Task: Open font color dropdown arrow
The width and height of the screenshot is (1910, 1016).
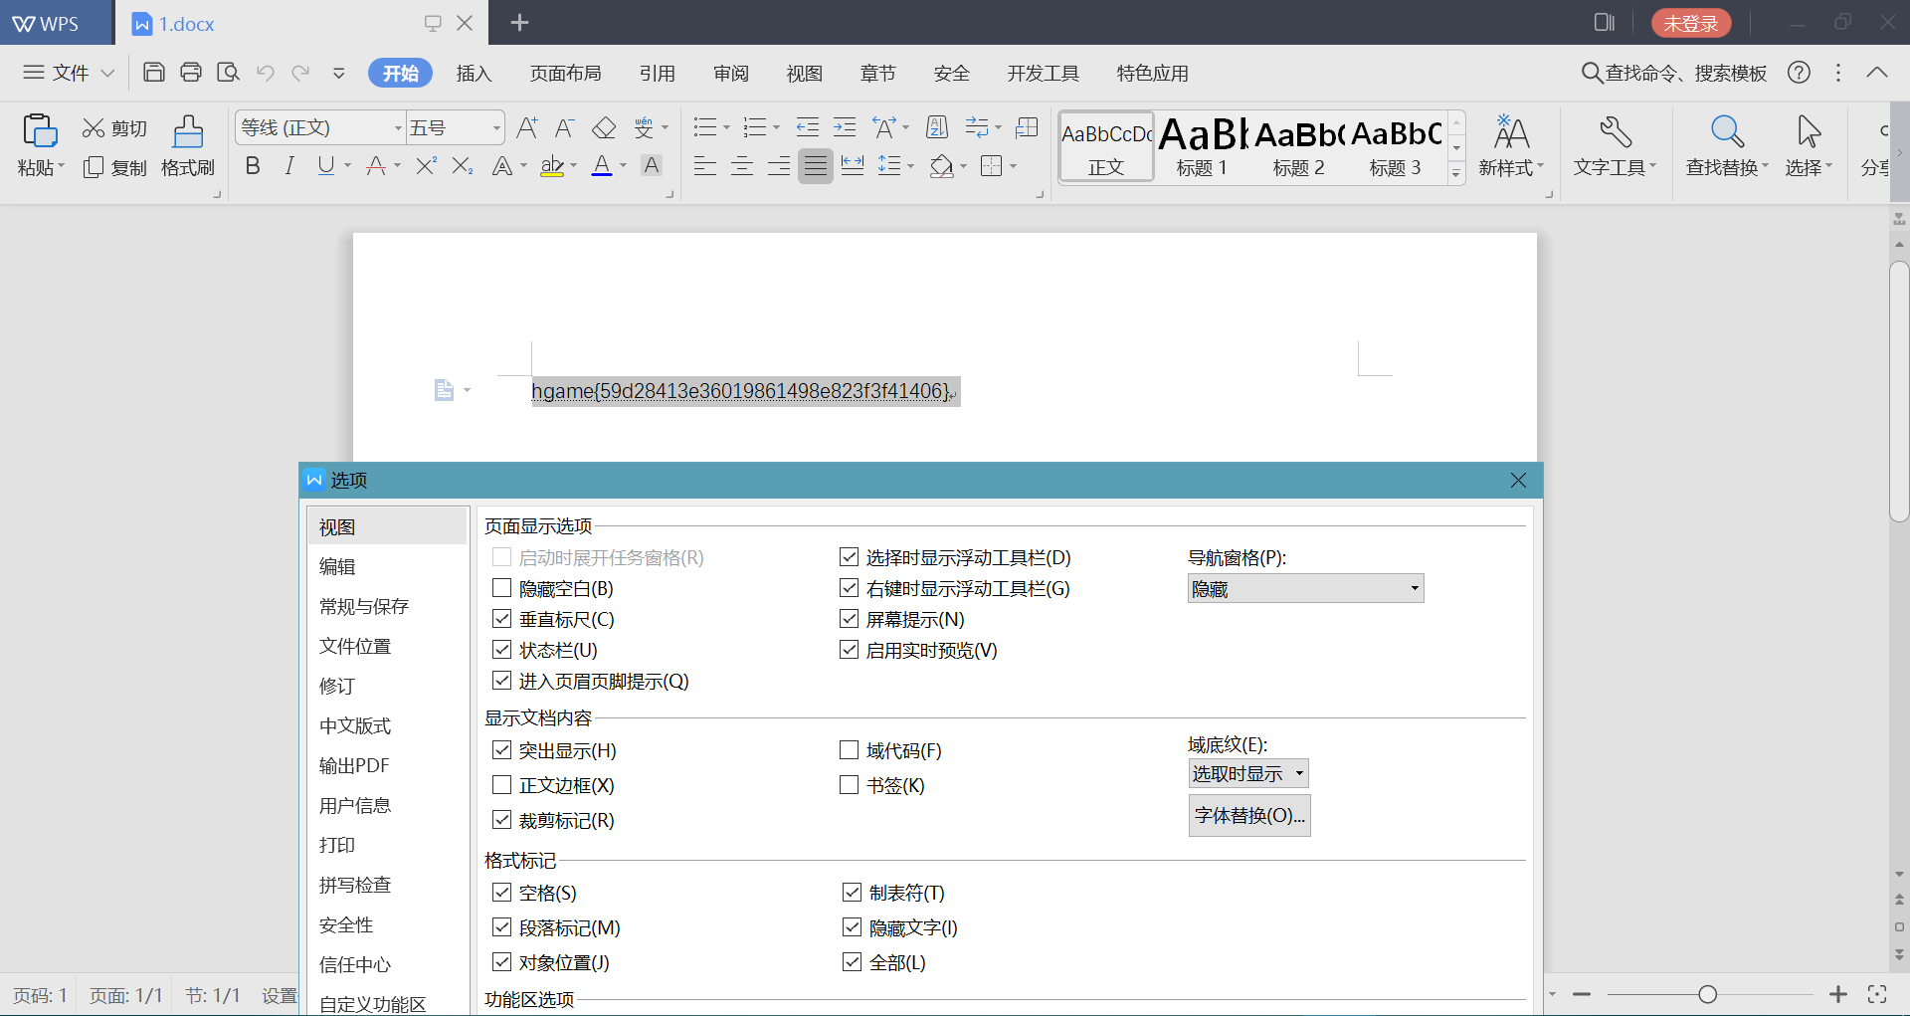Action: click(x=624, y=166)
